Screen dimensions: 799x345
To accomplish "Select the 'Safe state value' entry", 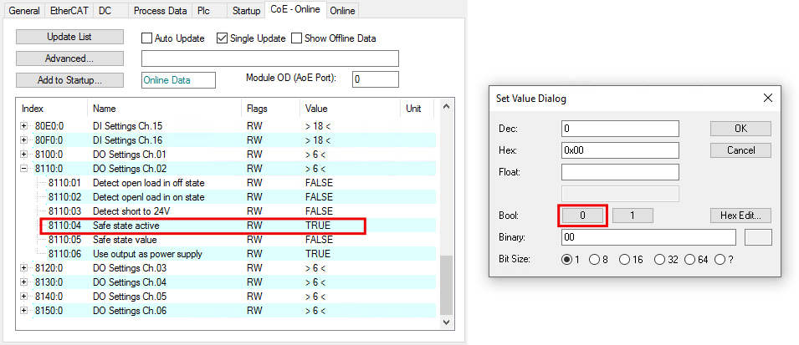I will [x=234, y=240].
